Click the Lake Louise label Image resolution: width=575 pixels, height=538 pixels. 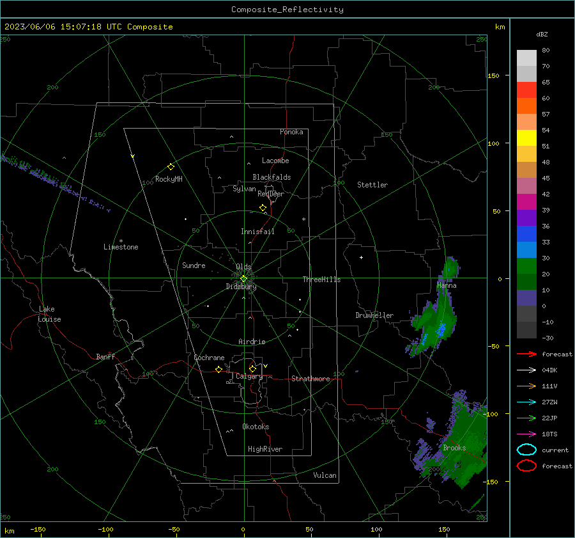49,314
